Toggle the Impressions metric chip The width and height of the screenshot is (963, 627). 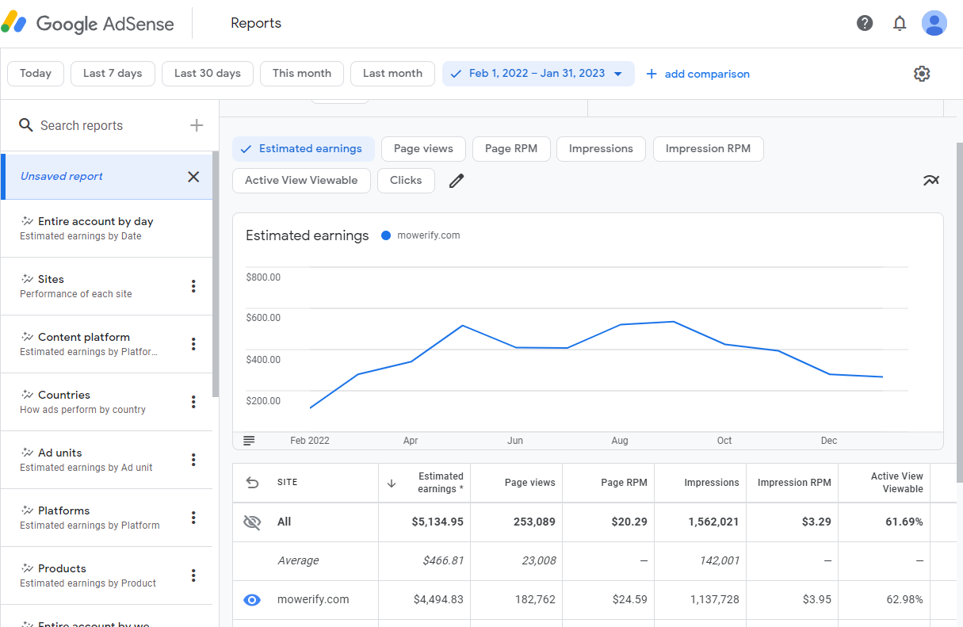[601, 149]
